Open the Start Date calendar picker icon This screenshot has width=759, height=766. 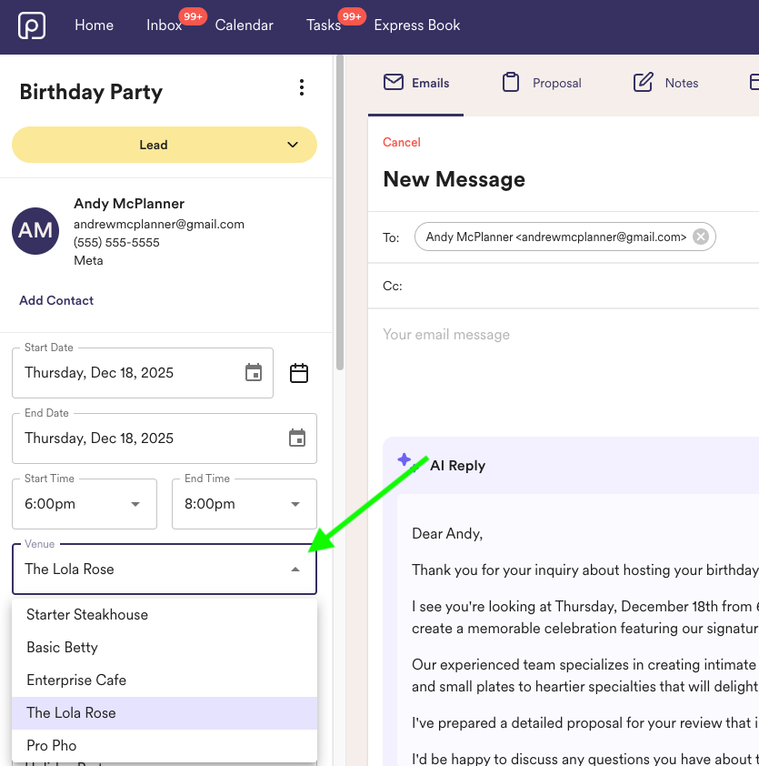coord(254,372)
